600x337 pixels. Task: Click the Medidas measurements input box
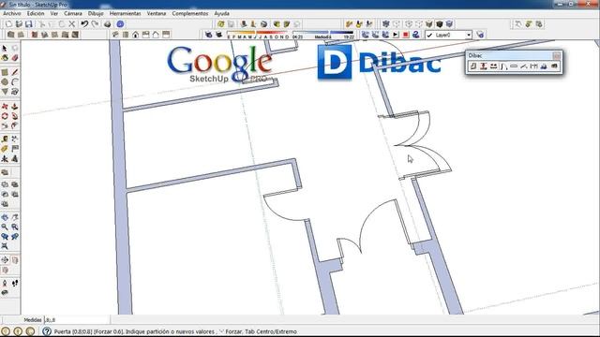pyautogui.click(x=77, y=320)
